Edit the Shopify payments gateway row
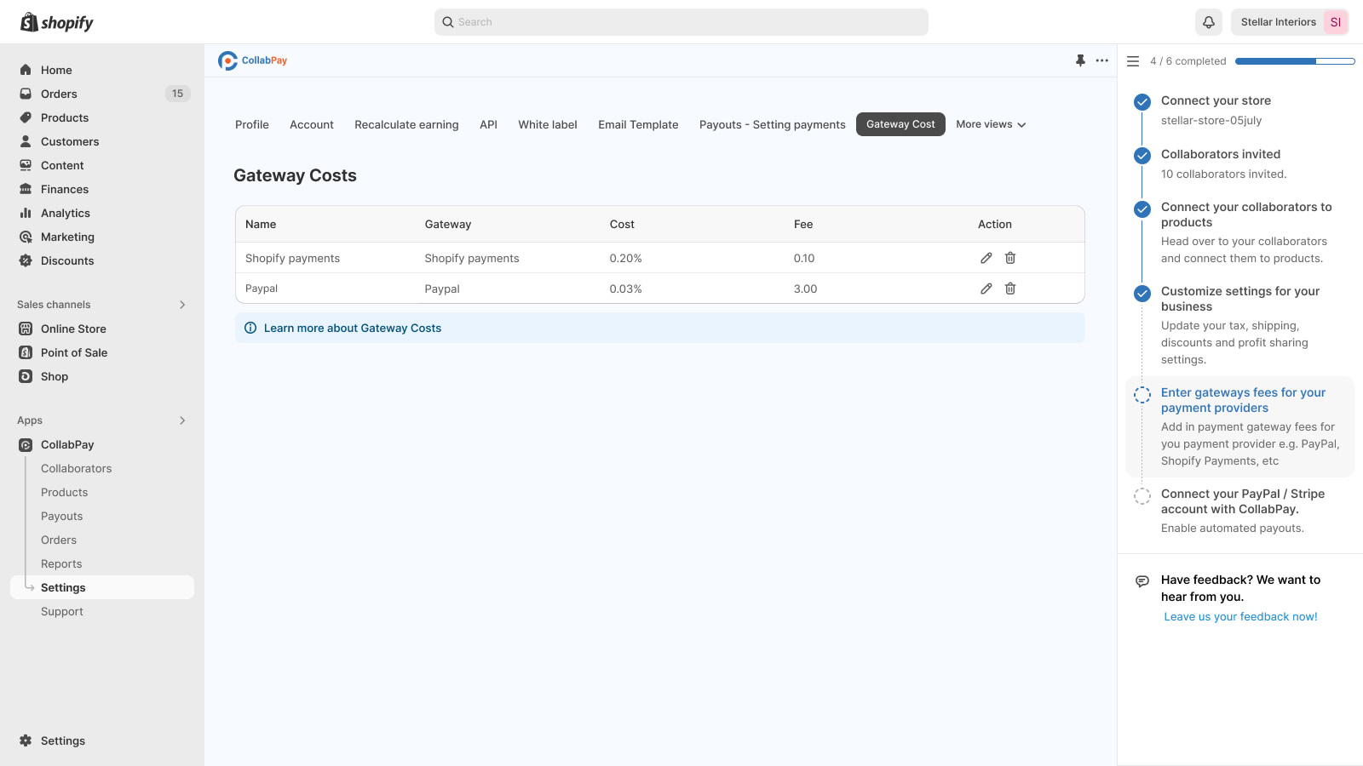The width and height of the screenshot is (1363, 766). pos(986,258)
